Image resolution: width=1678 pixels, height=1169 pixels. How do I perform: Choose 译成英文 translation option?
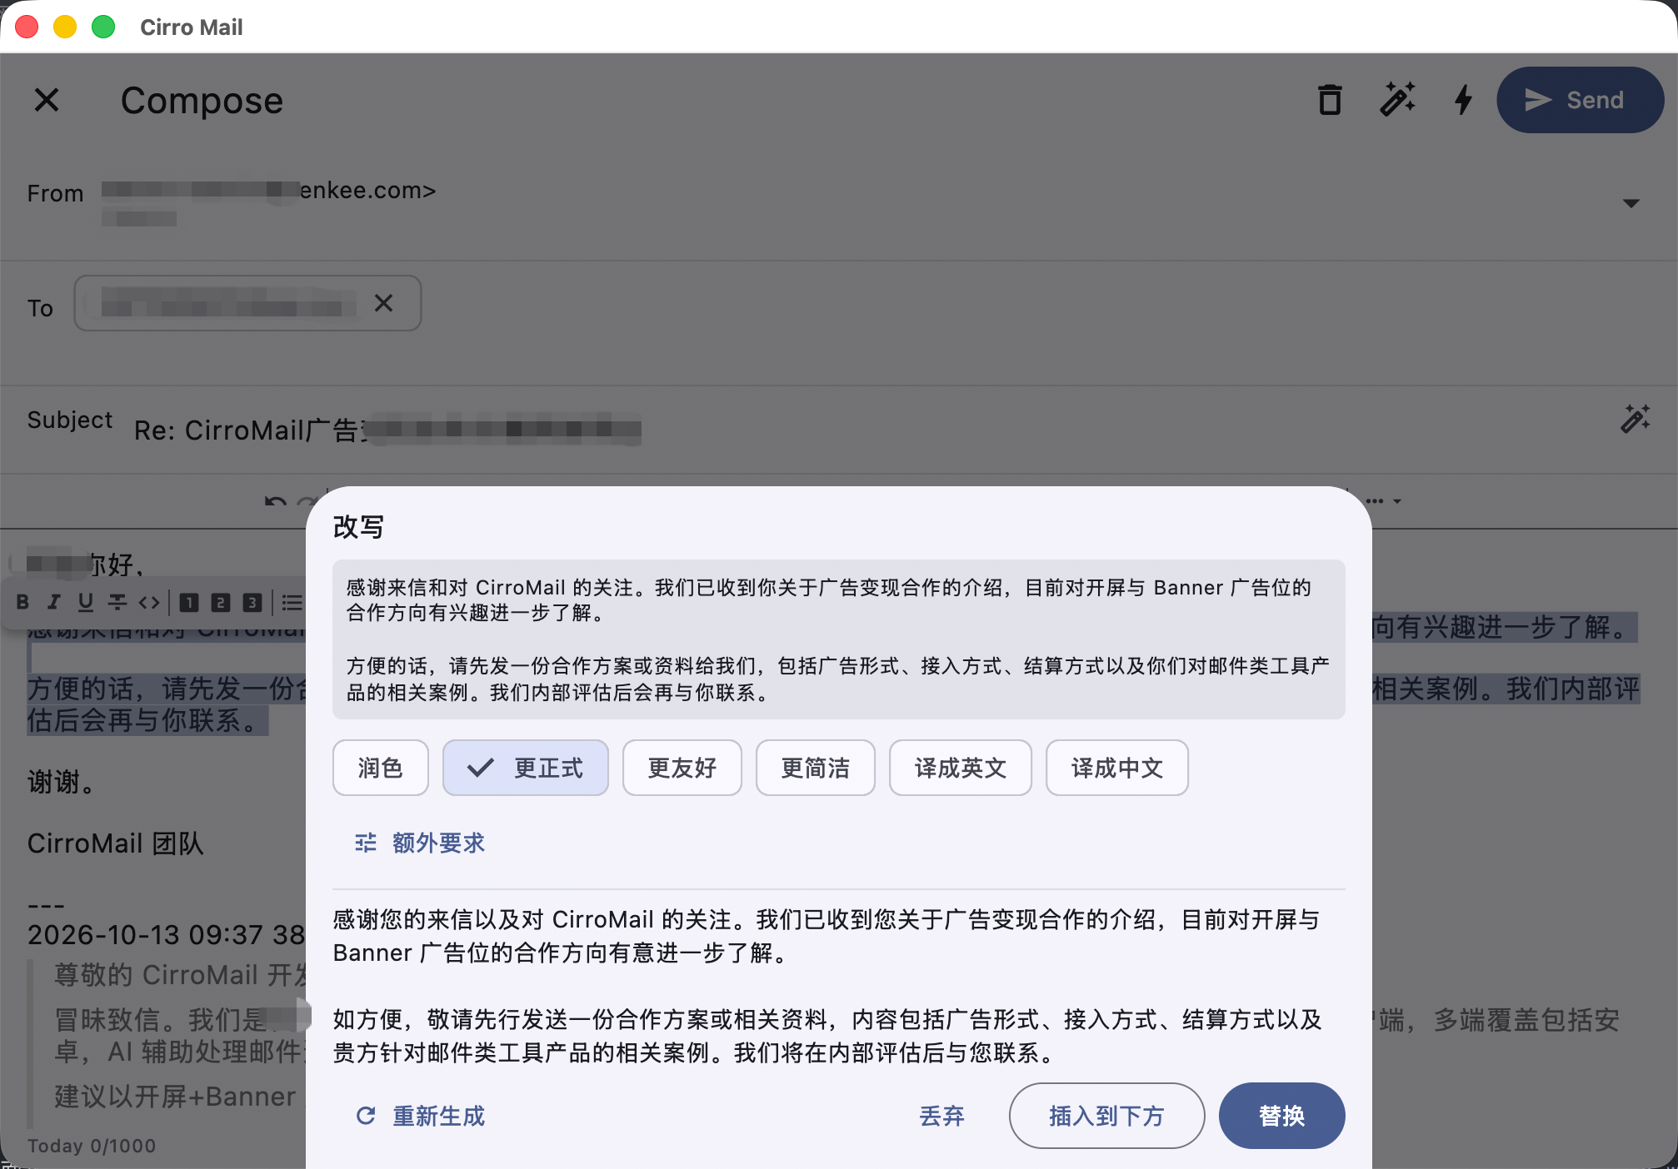click(x=961, y=768)
